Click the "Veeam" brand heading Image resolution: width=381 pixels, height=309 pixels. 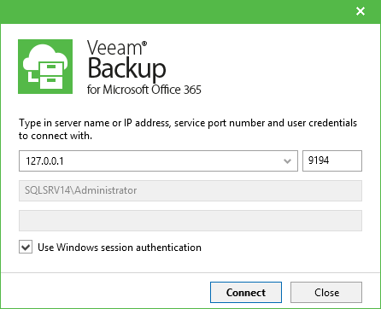[114, 48]
